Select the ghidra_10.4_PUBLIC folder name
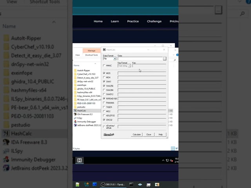Screen dimensions: 251x188 [86, 89]
